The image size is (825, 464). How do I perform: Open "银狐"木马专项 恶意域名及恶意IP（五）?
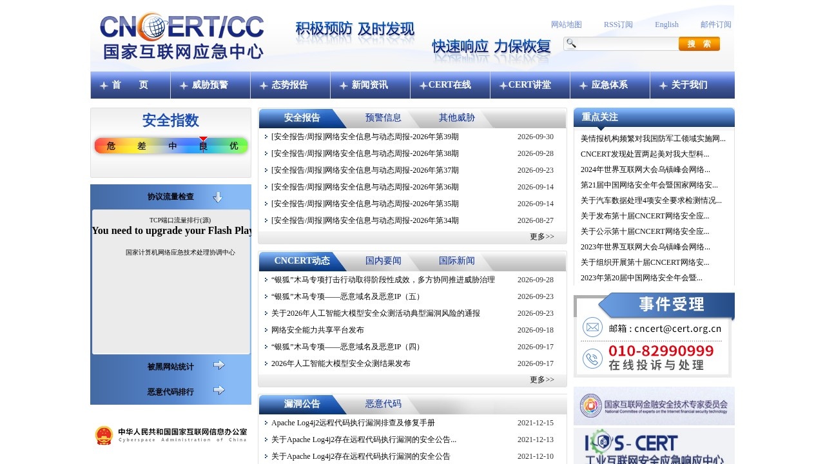(347, 296)
